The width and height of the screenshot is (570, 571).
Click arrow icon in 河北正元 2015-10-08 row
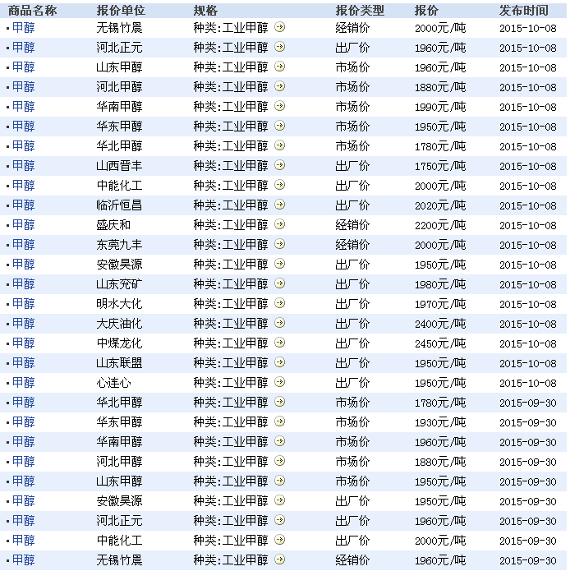(x=279, y=47)
